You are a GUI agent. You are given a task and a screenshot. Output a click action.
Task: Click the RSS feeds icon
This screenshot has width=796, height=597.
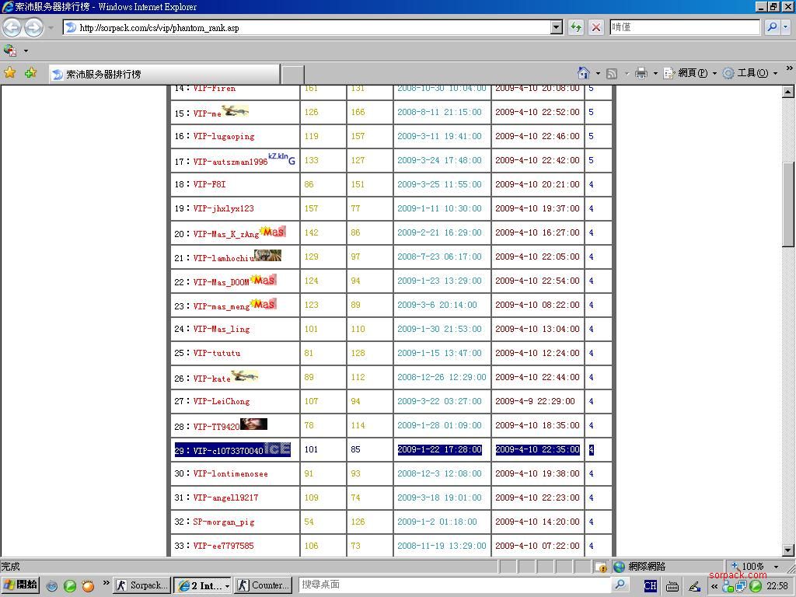[612, 73]
